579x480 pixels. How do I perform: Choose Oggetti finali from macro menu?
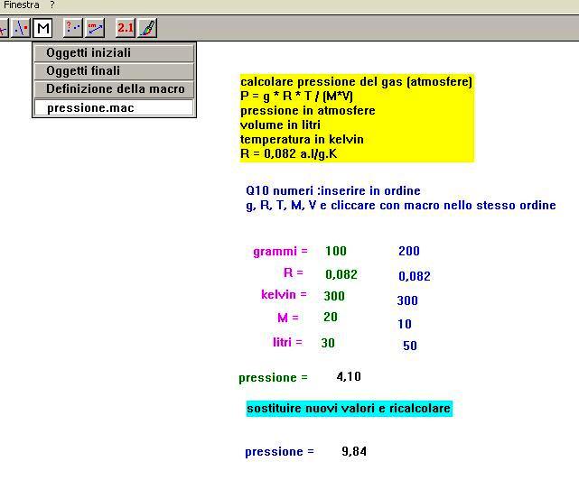click(x=114, y=71)
